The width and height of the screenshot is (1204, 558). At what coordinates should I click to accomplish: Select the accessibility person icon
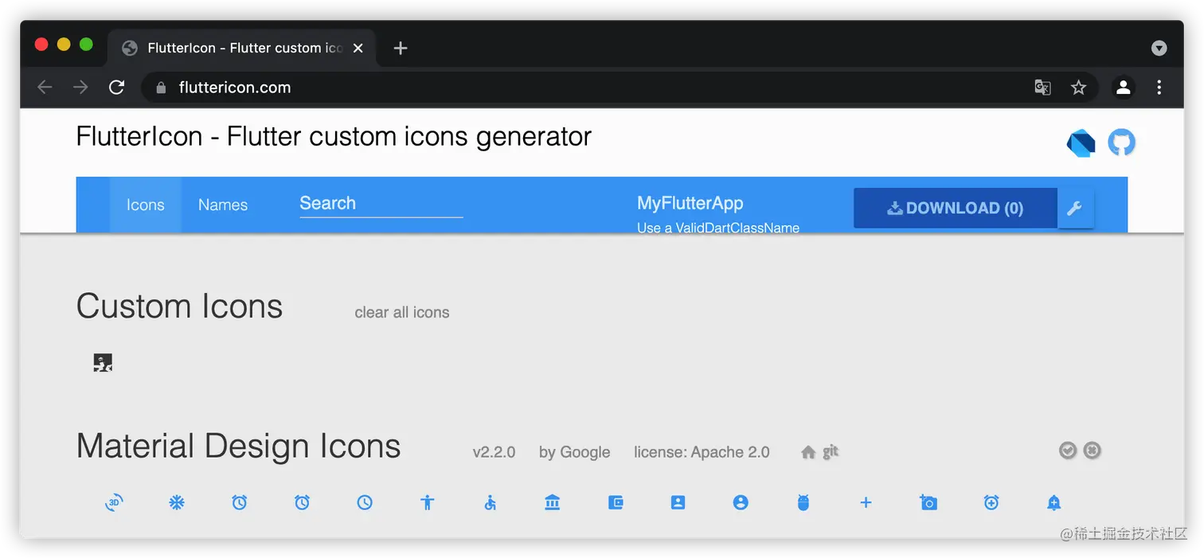[428, 502]
